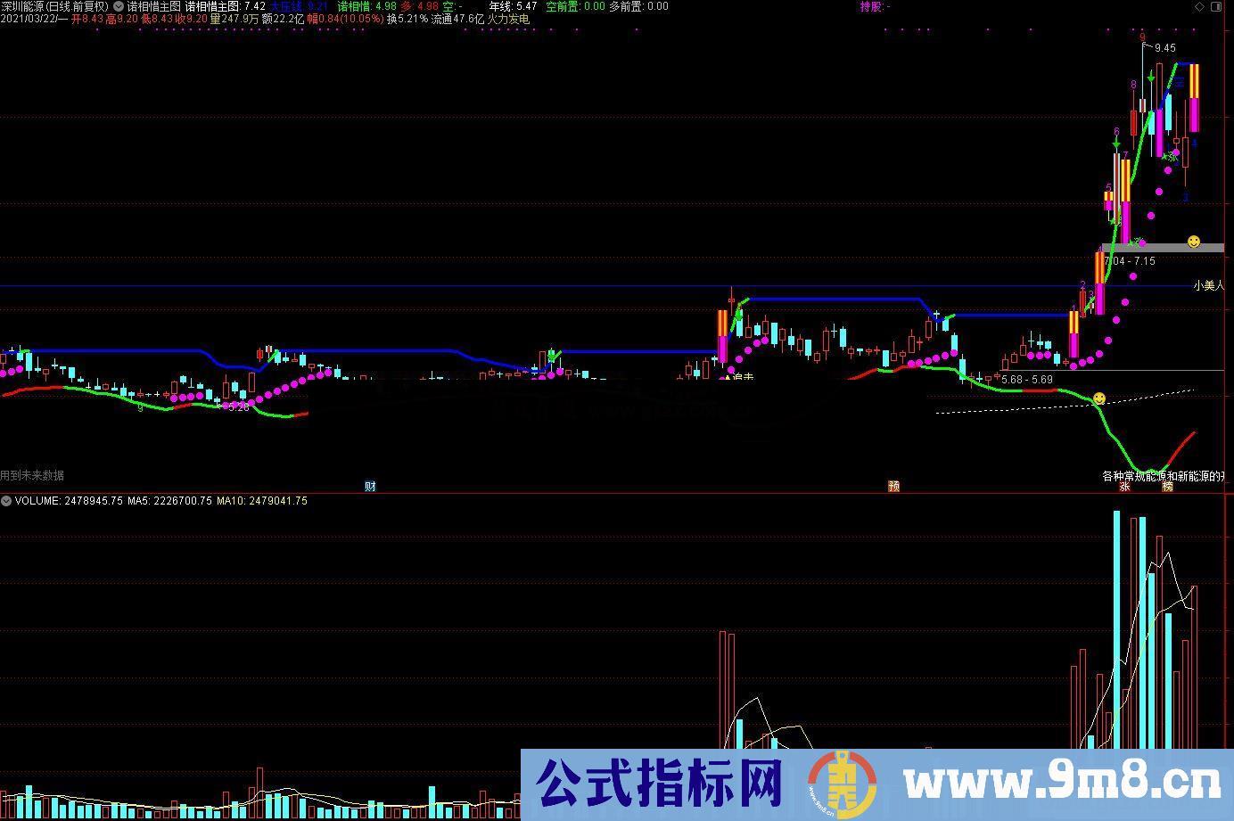Viewport: 1234px width, 821px height.
Task: Click the green down-arrow signal at the chart peak
Action: click(1151, 78)
